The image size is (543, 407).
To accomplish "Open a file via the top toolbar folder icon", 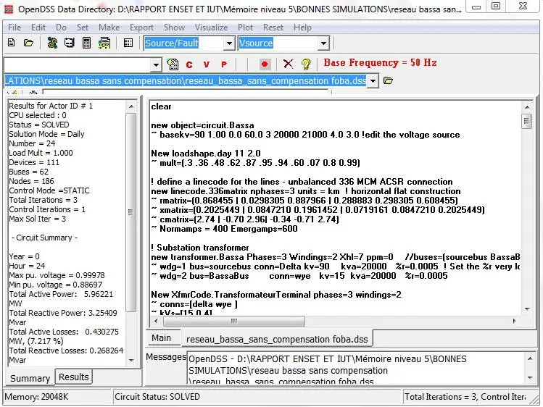I will [28, 43].
